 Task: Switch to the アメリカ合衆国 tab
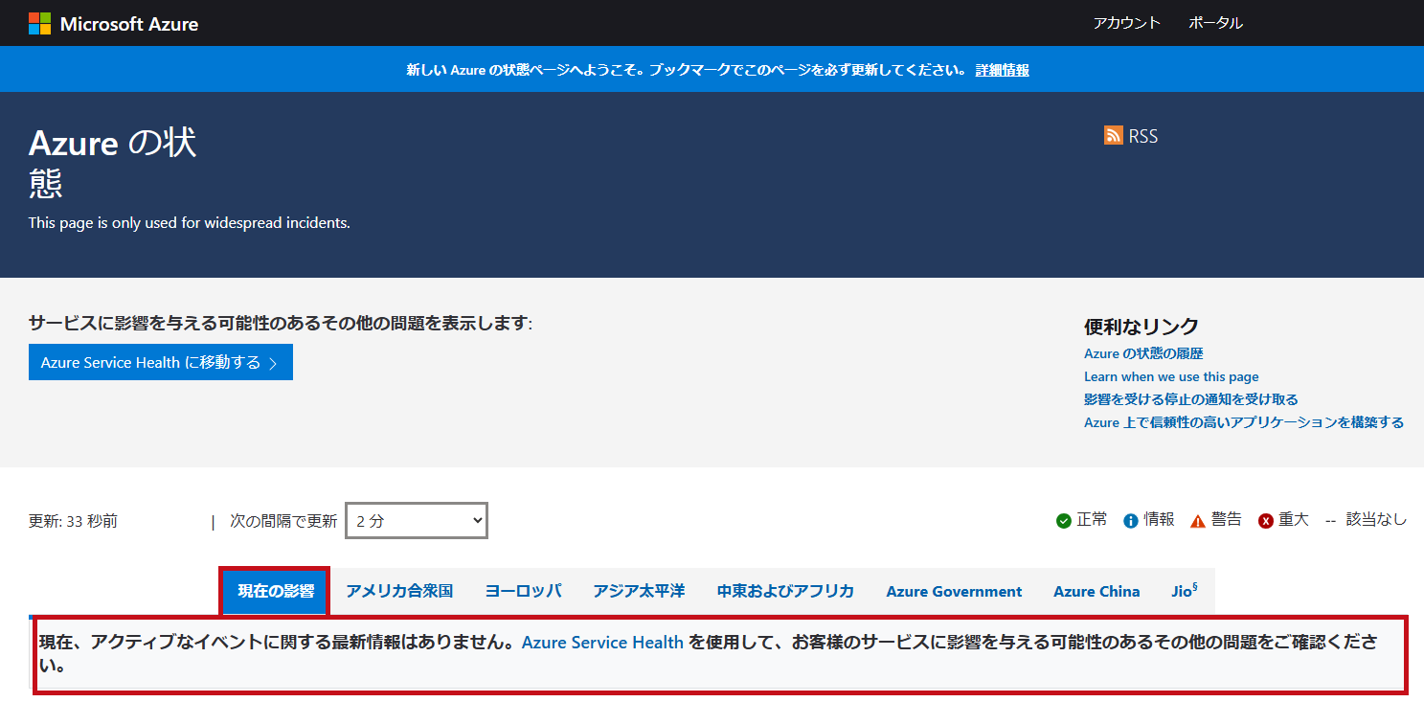pyautogui.click(x=399, y=591)
